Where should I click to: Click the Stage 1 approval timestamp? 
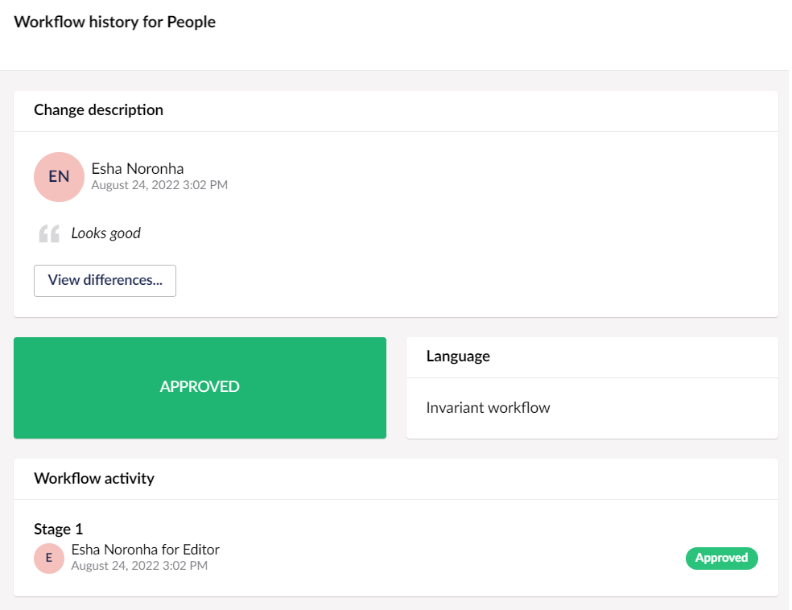pos(139,566)
